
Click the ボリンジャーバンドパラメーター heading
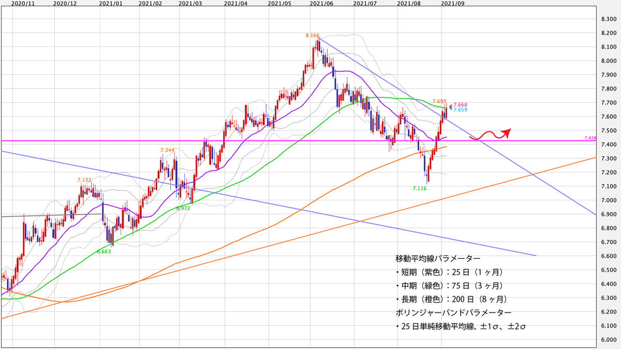pos(453,312)
